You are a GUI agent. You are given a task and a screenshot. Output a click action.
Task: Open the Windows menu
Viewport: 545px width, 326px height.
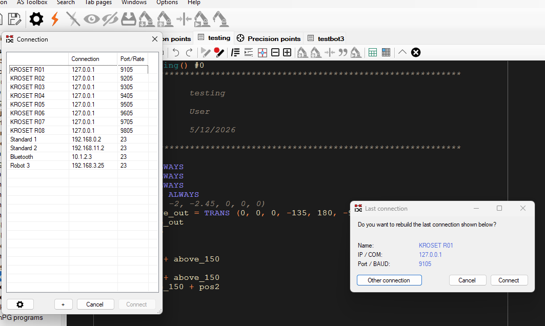coord(134,3)
